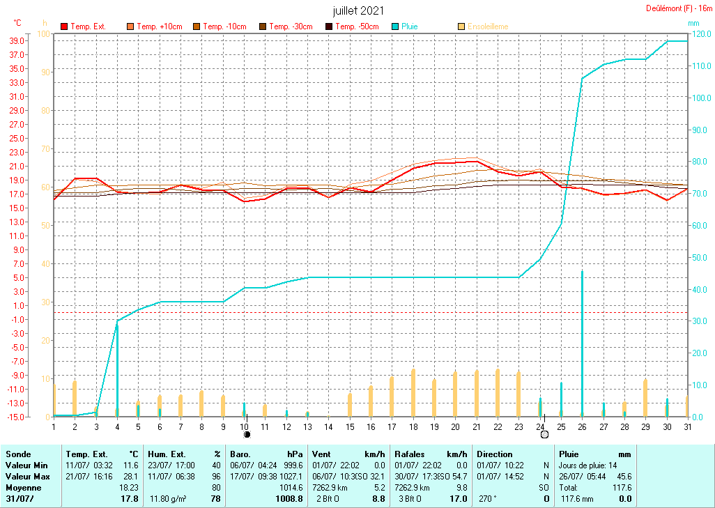Click the new moon icon under day 10

[x=247, y=434]
